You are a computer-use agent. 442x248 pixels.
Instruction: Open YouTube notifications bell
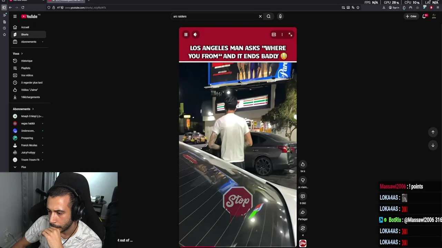424,16
